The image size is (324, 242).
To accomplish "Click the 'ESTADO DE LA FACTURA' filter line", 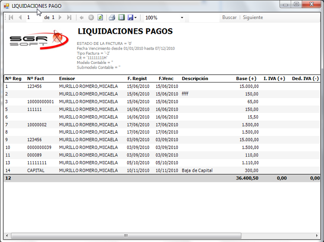I will tap(104, 43).
